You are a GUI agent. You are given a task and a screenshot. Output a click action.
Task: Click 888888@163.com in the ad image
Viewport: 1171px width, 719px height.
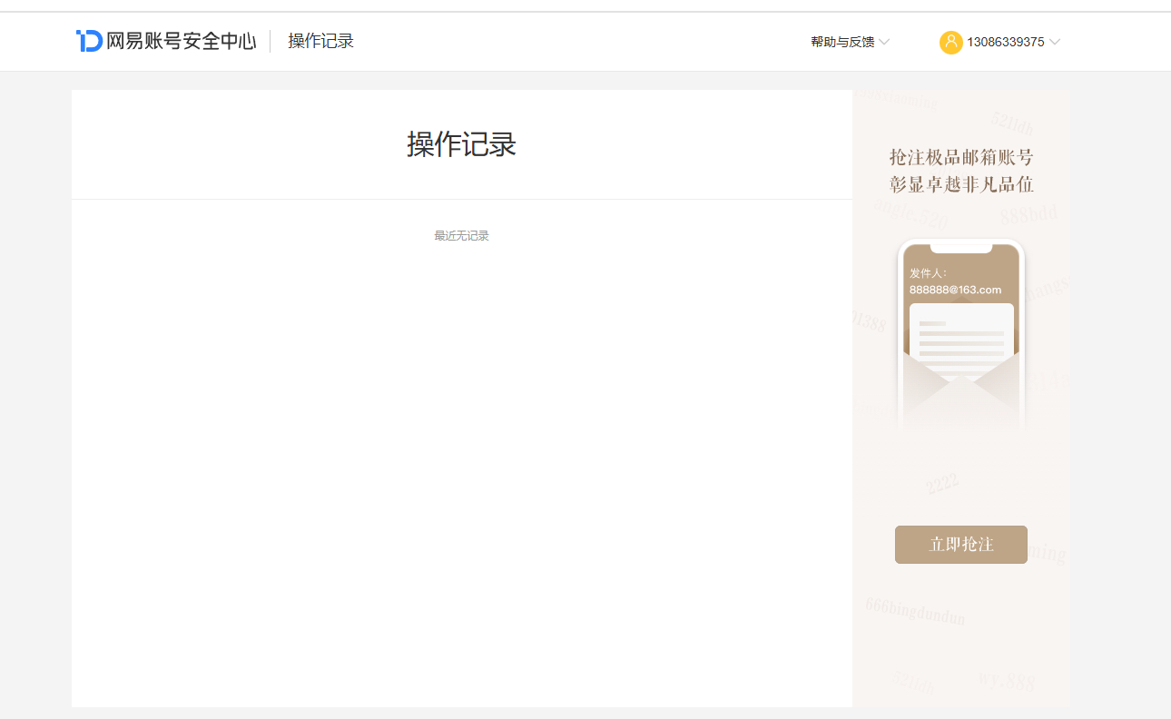pos(955,291)
